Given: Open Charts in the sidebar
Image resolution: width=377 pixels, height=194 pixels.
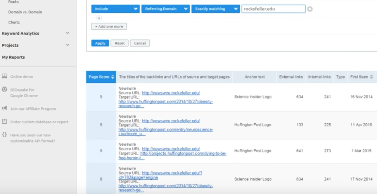Looking at the screenshot, I should [x=14, y=22].
